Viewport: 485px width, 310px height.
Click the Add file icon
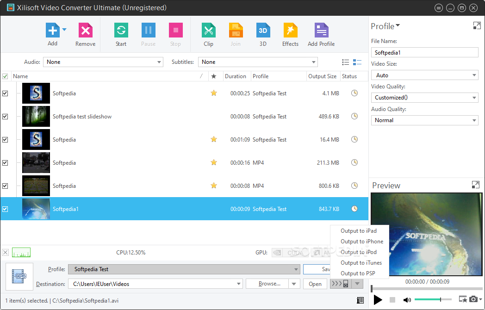[53, 31]
